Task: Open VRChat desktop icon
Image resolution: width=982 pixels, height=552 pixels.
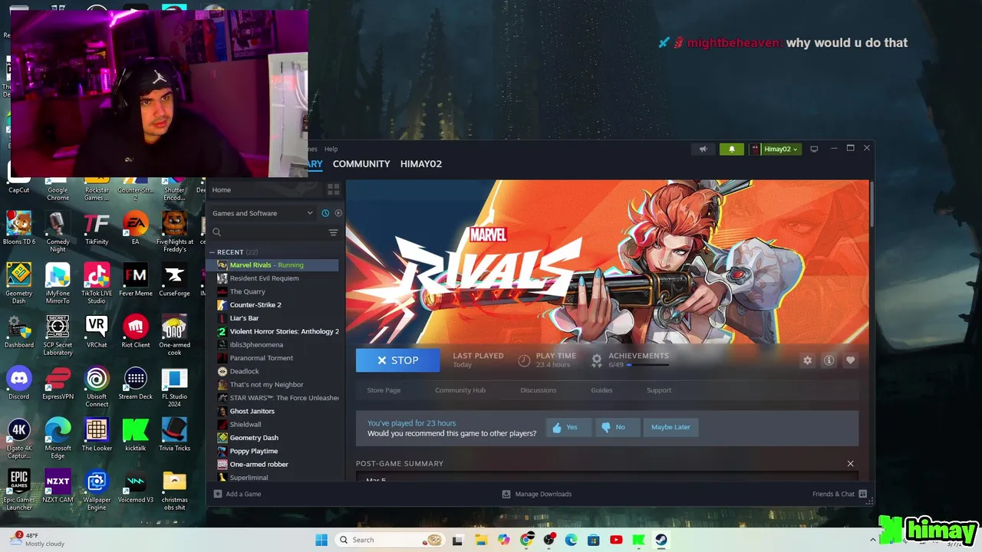Action: tap(97, 331)
